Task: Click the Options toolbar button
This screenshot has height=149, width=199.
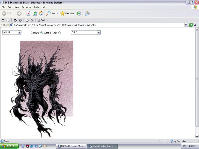Action: [x=43, y=20]
